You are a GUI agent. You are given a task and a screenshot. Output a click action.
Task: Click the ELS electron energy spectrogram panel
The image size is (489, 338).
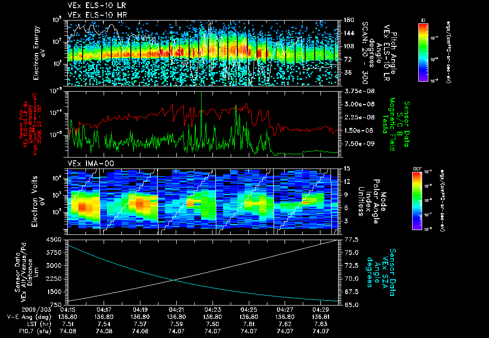tap(202, 53)
